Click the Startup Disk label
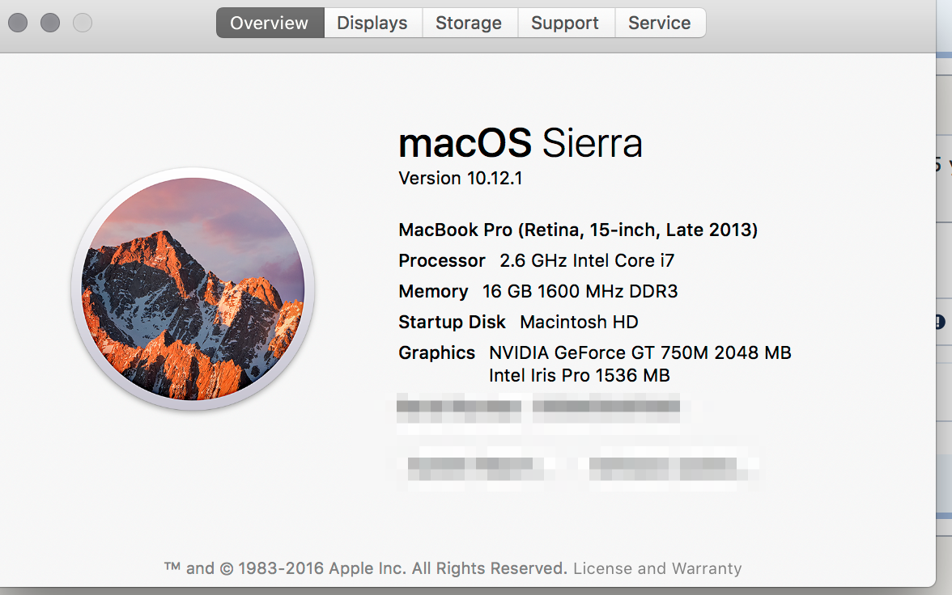The image size is (952, 595). 452,322
